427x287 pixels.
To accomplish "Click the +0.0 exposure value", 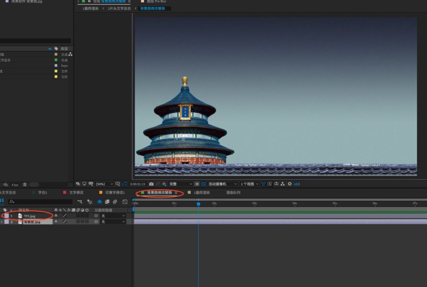I will click(296, 184).
